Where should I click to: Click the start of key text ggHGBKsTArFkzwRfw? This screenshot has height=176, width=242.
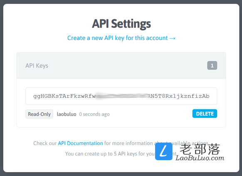[x=64, y=96]
